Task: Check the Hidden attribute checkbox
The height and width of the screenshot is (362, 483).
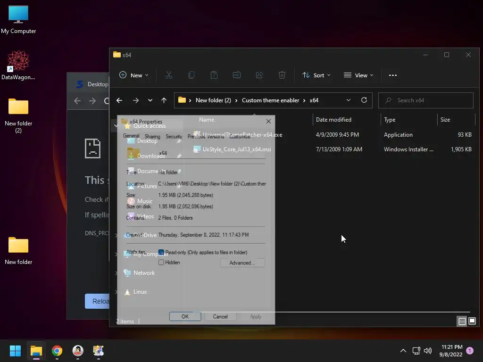Action: coord(161,262)
